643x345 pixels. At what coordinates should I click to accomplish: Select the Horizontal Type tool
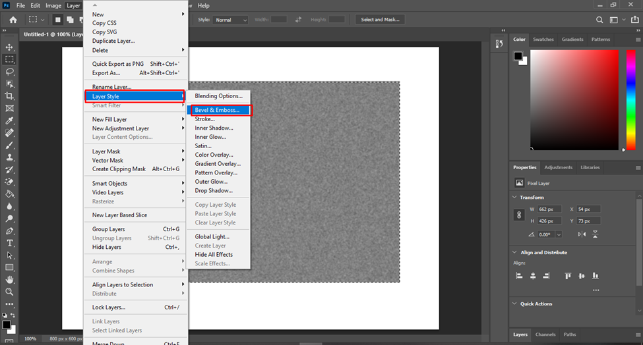point(9,243)
